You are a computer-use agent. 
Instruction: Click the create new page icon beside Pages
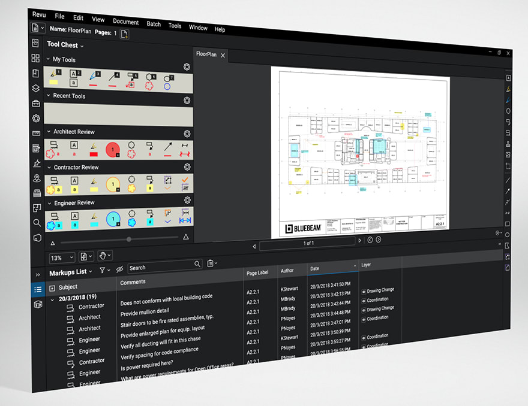(124, 34)
